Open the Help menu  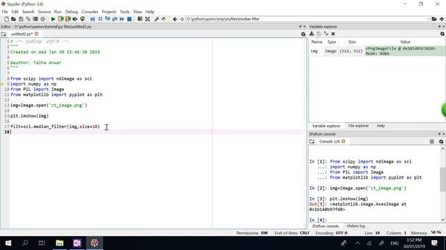click(x=150, y=12)
